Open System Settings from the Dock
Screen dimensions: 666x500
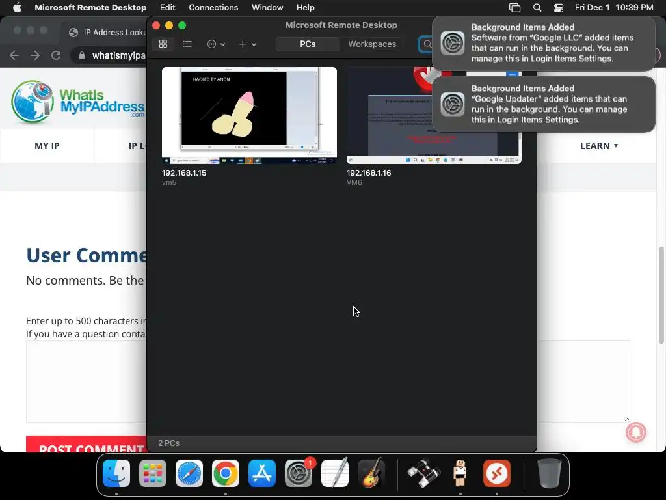(x=298, y=473)
